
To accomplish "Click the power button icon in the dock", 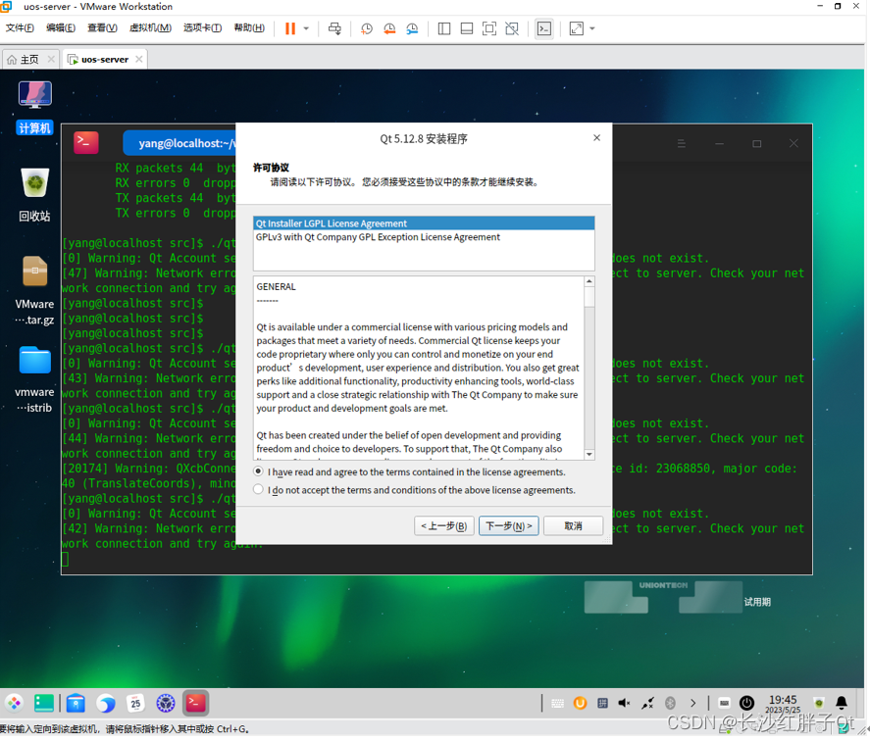I will (x=746, y=703).
